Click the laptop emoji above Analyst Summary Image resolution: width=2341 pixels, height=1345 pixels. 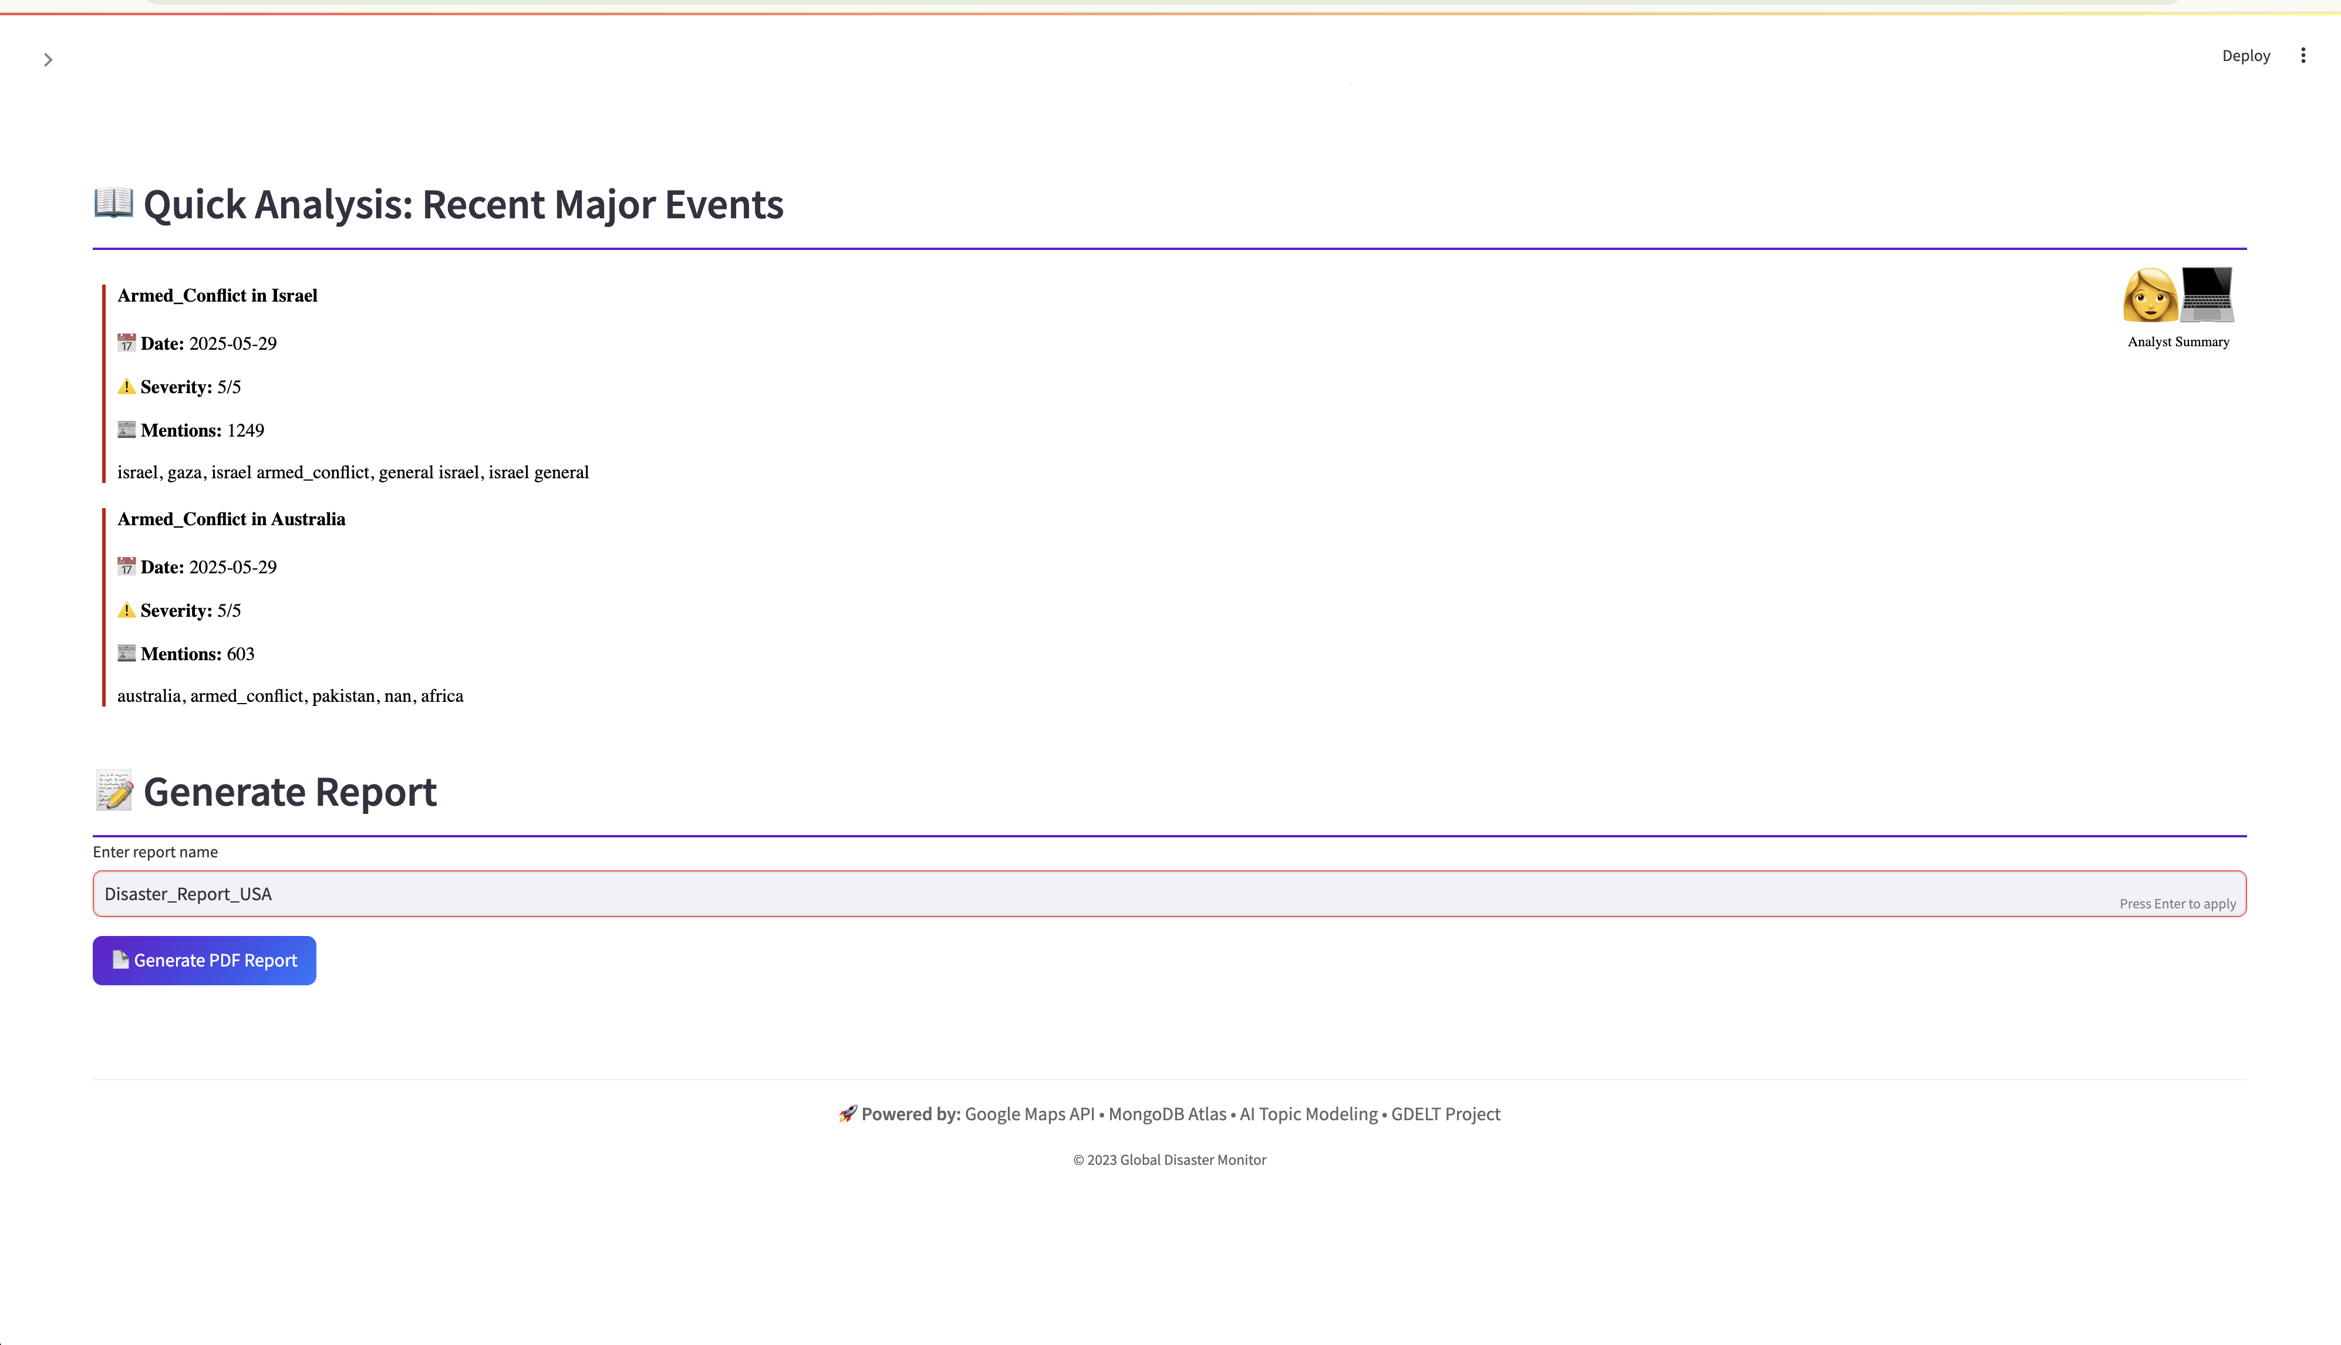pyautogui.click(x=2207, y=295)
